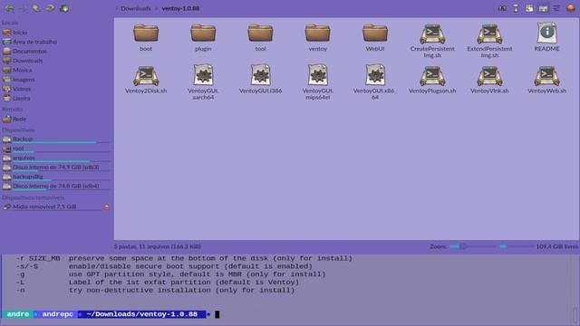Open Disco interno de 74,9 GiB (sdb3)
Viewport: 580px width, 326px height.
56,167
